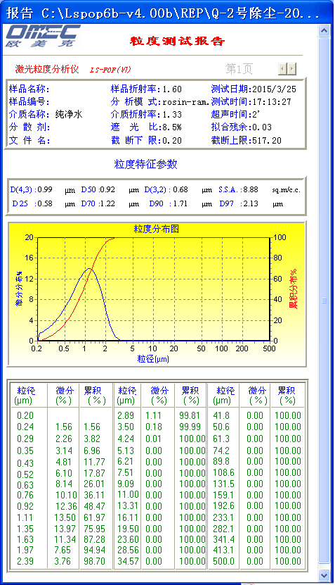Click the 粒度特征参数 section heading
335x585 pixels.
(x=145, y=164)
